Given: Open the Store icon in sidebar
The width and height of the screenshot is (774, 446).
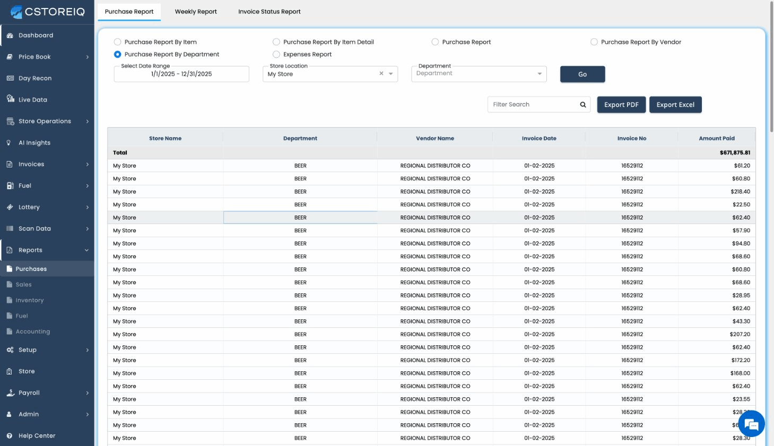Looking at the screenshot, I should 10,371.
